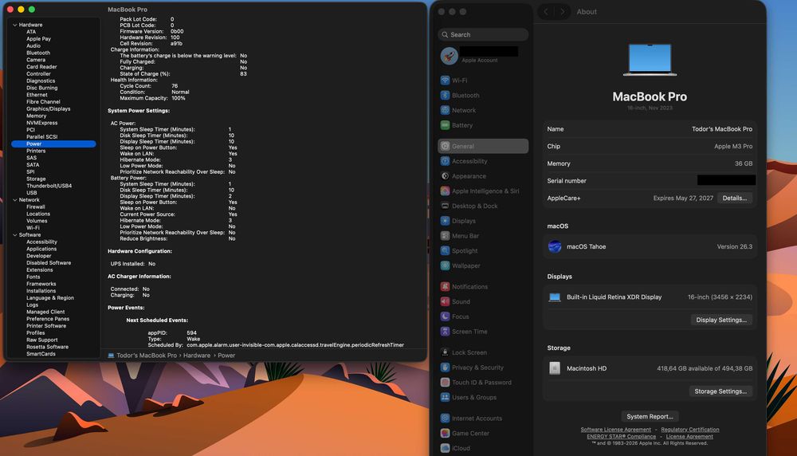Click Hardware in path bar breadcrumb
This screenshot has width=797, height=456.
(x=197, y=356)
